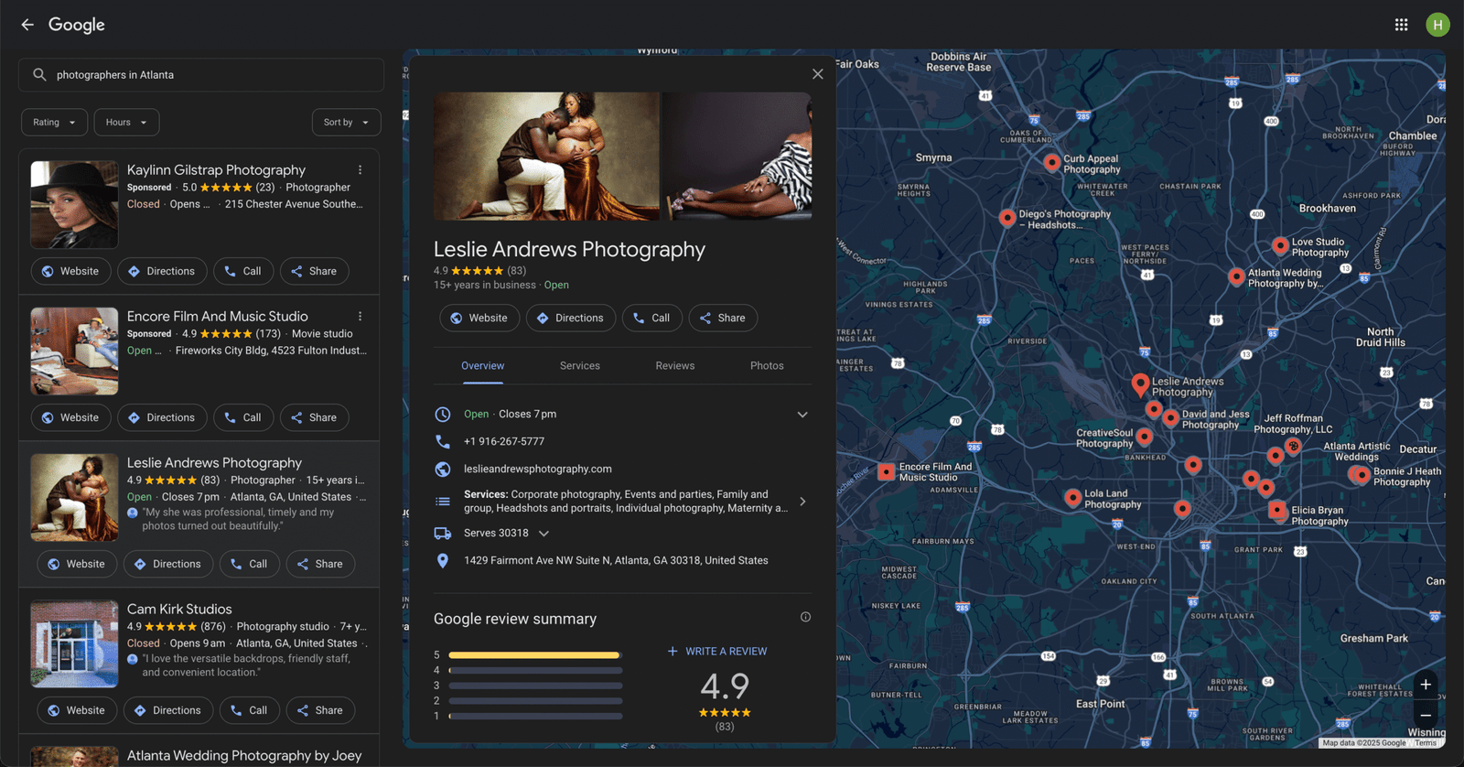
Task: Click the Google logo
Action: pyautogui.click(x=77, y=25)
